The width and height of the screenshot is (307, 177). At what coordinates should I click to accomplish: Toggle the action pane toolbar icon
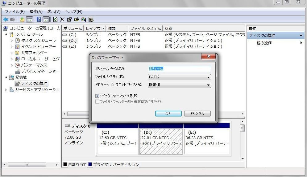coord(46,19)
